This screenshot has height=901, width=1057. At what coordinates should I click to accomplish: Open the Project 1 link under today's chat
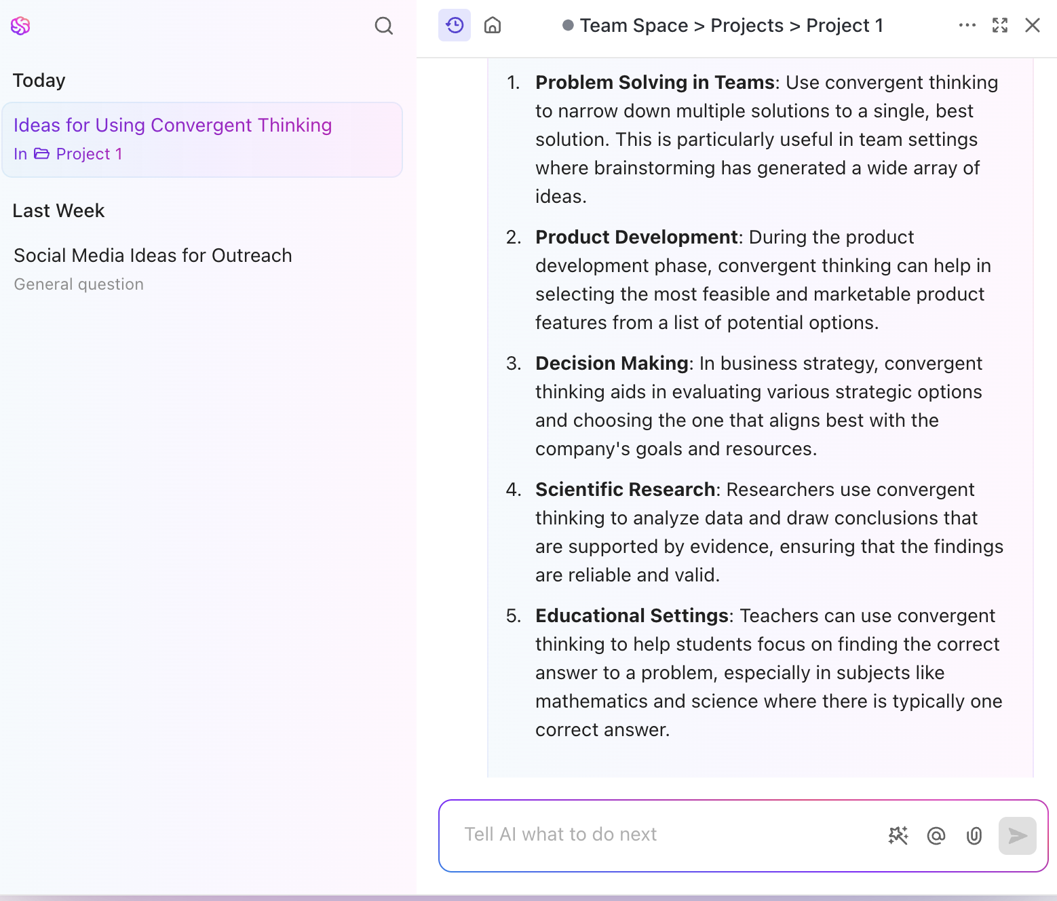click(x=90, y=153)
